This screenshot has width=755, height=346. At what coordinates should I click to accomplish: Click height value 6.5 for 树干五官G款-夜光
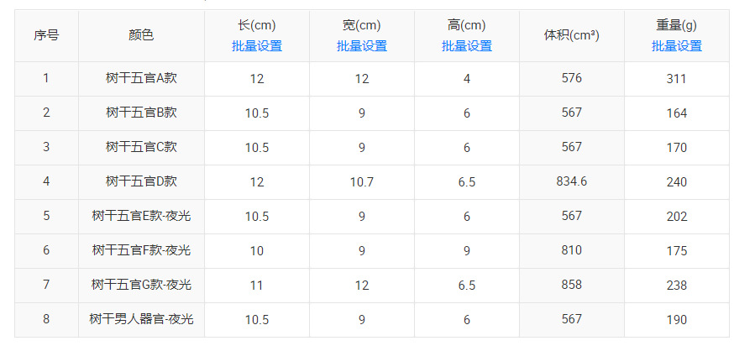[x=466, y=286]
